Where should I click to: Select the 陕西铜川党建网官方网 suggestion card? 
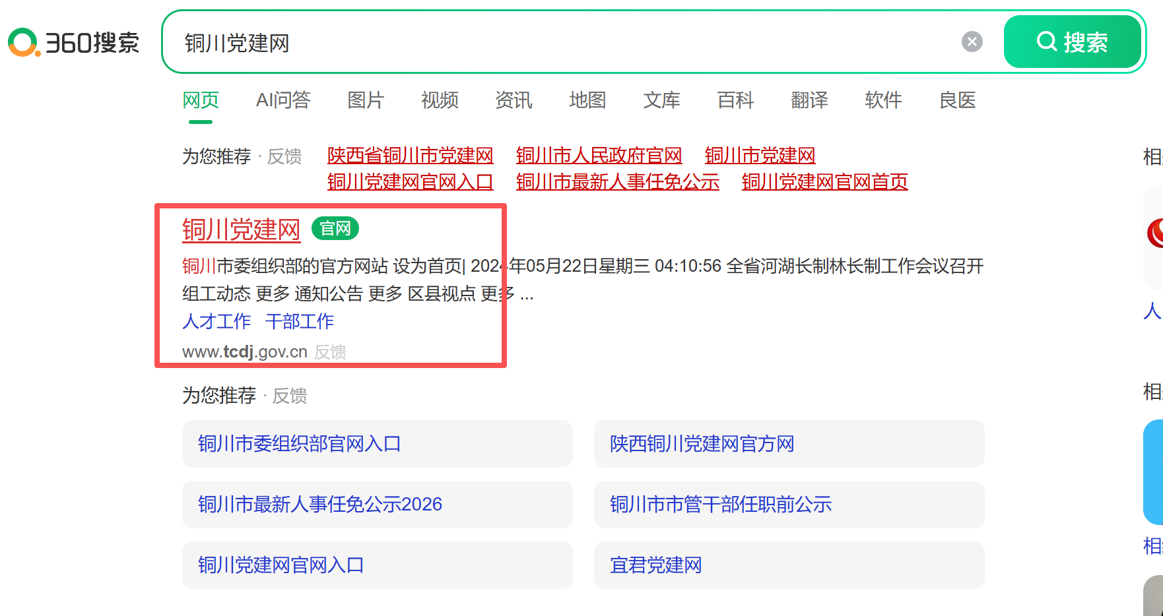[789, 444]
